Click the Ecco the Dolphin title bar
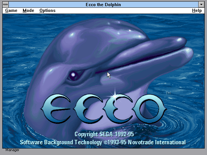Image resolution: width=207 pixels, height=155 pixels. pos(103,5)
